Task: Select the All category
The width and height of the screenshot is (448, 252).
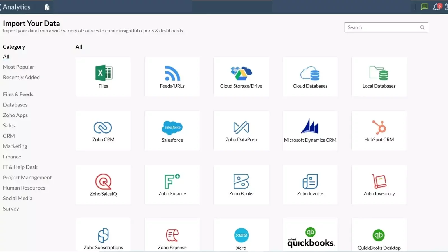Action: pos(6,57)
